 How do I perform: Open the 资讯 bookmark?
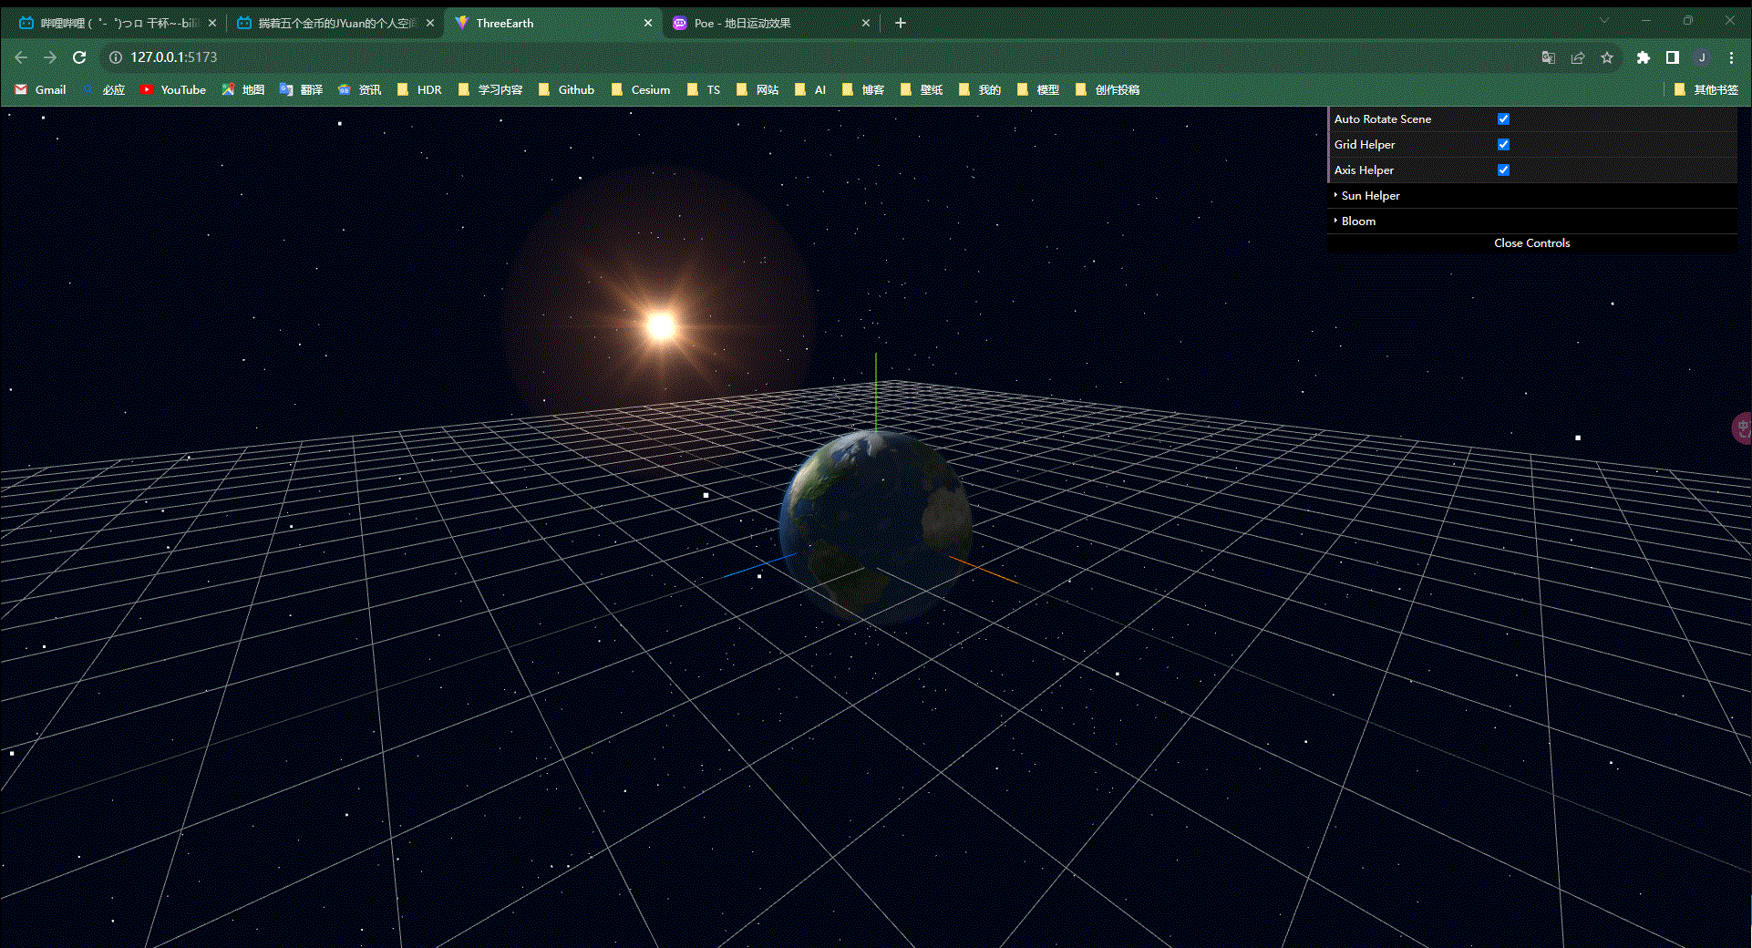point(359,89)
